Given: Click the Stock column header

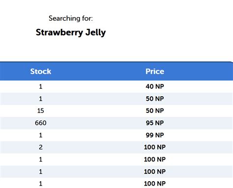Looking at the screenshot, I should (40, 71).
